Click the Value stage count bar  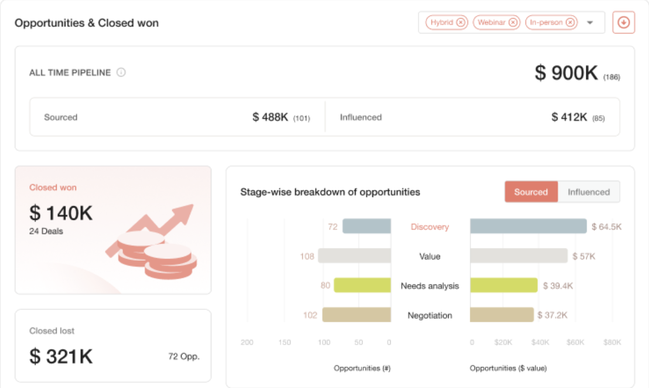(x=354, y=256)
